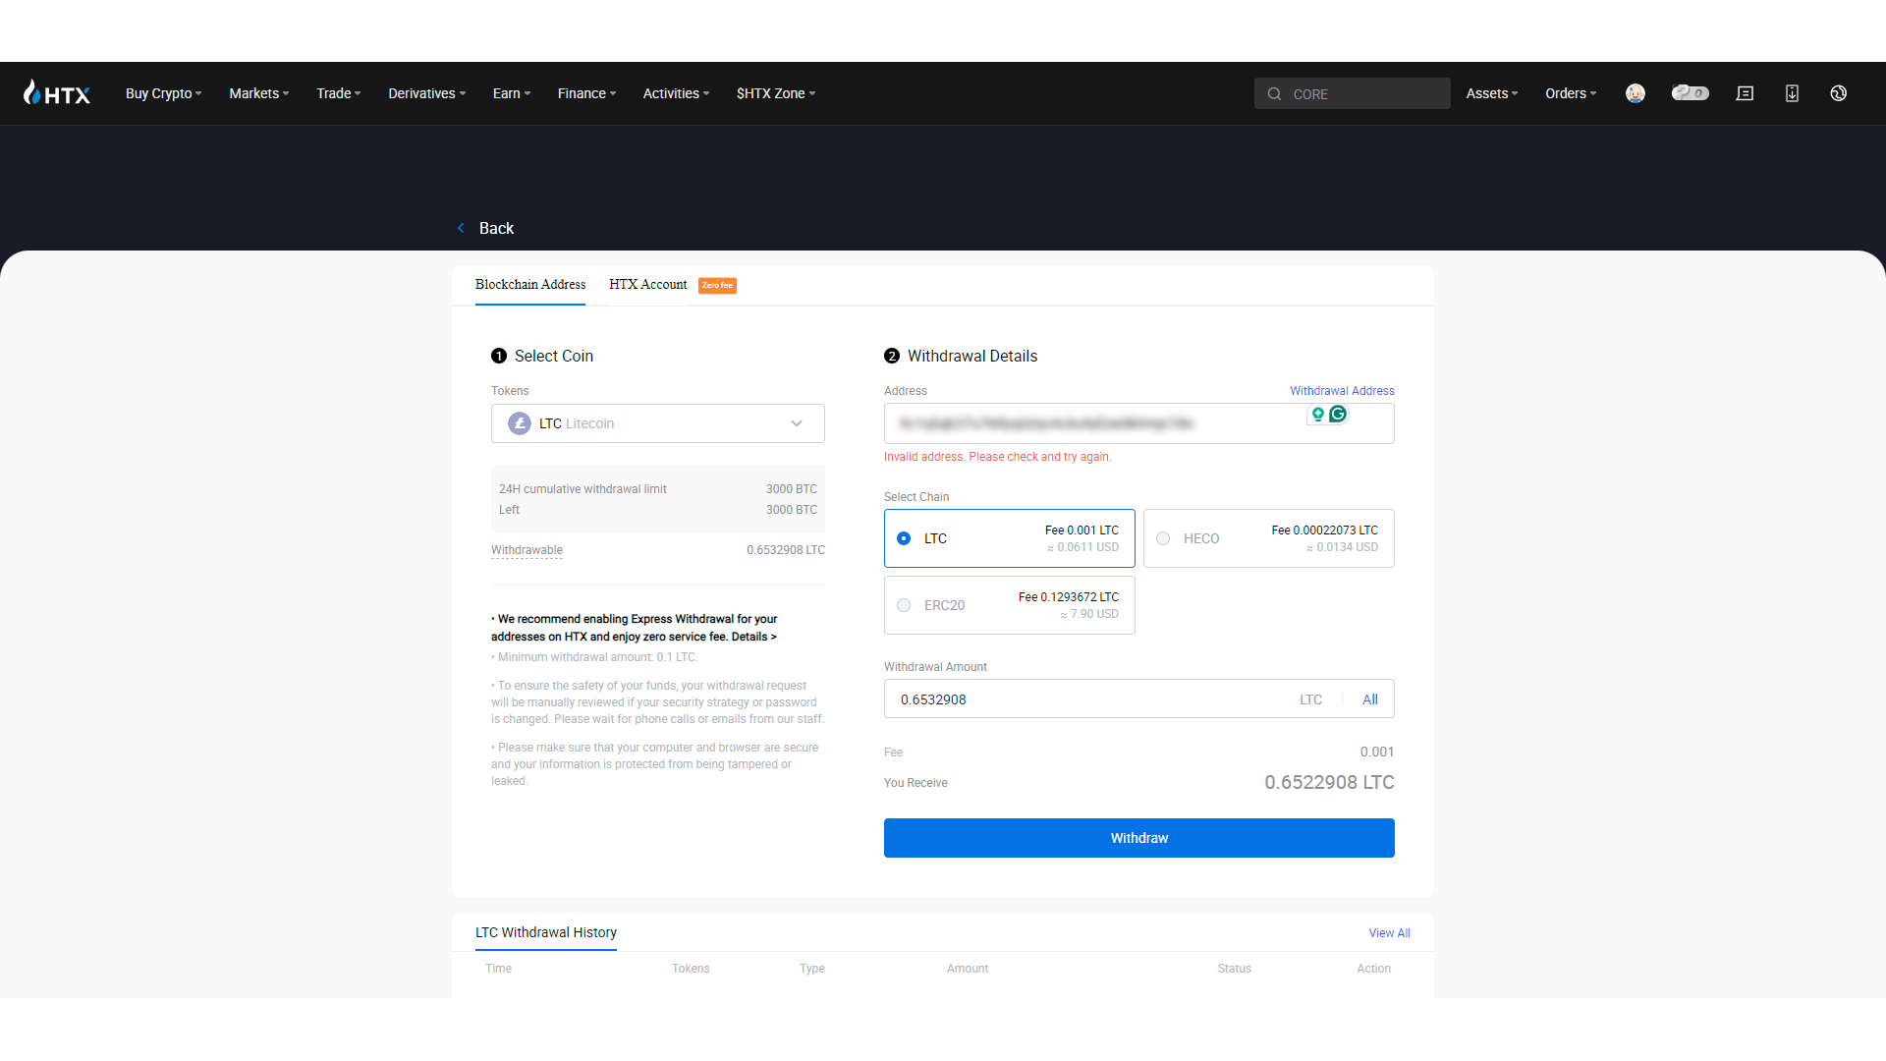Click the search magnifier icon
This screenshot has height=1061, width=1886.
pyautogui.click(x=1274, y=94)
